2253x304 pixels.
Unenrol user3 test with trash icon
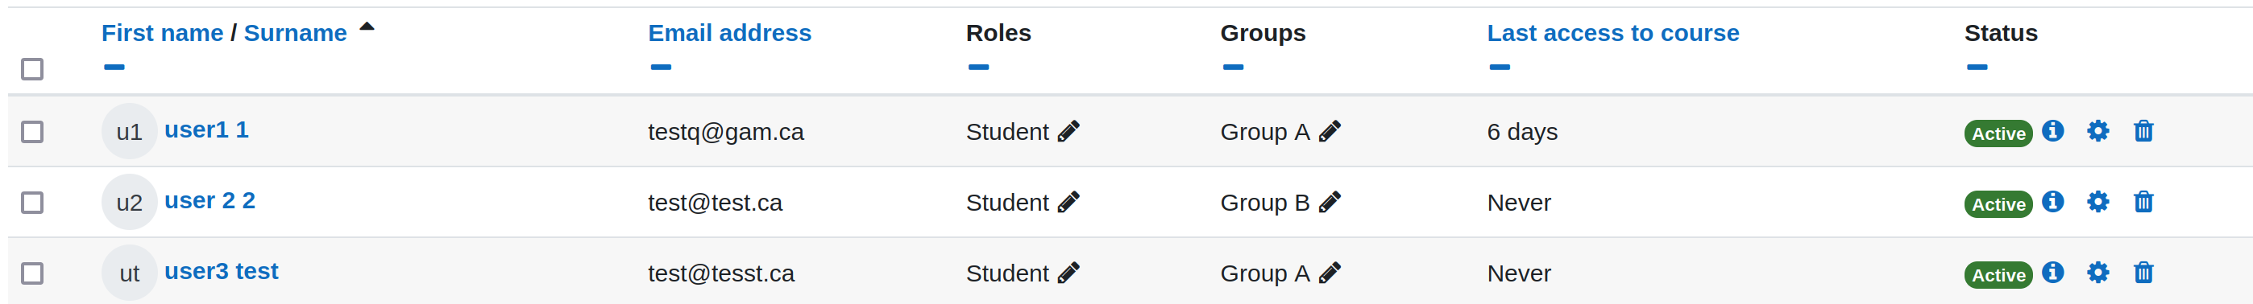pos(2143,273)
